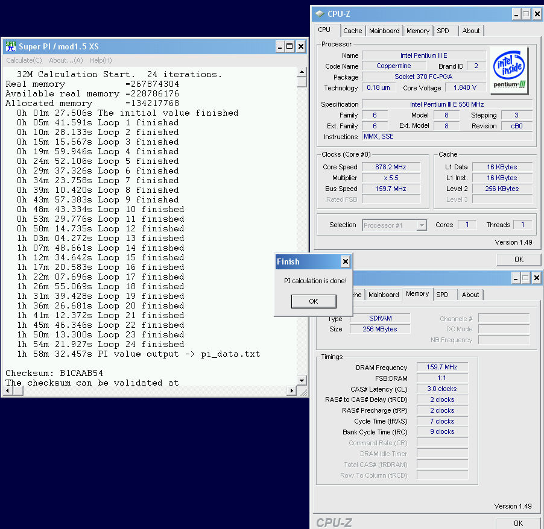The height and width of the screenshot is (529, 544).
Task: Open Mainboard tab in lower CPU-Z window
Action: 384,295
